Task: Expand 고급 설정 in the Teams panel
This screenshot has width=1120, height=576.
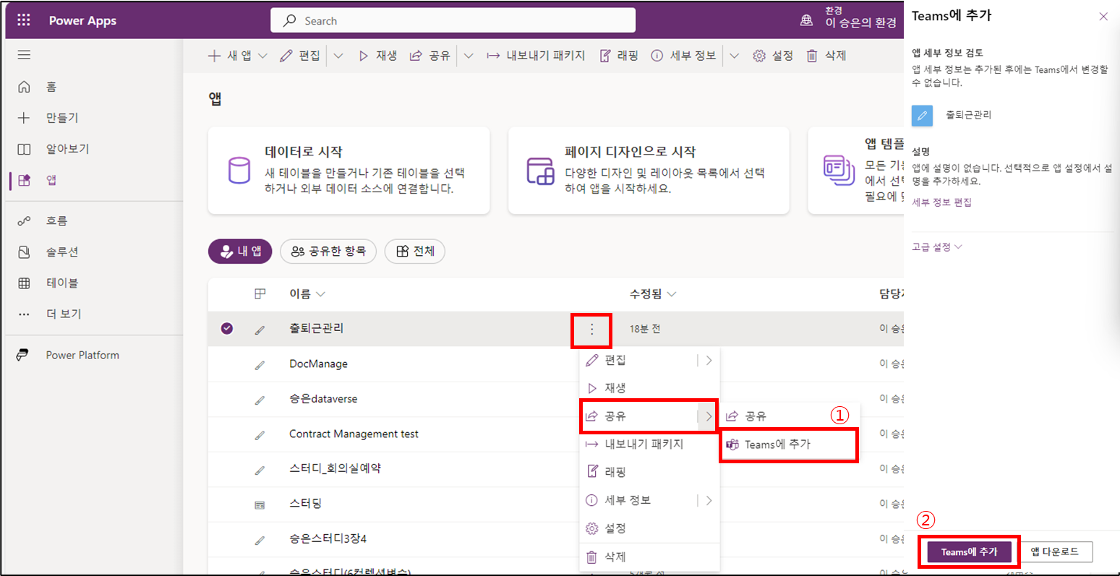Action: [937, 247]
